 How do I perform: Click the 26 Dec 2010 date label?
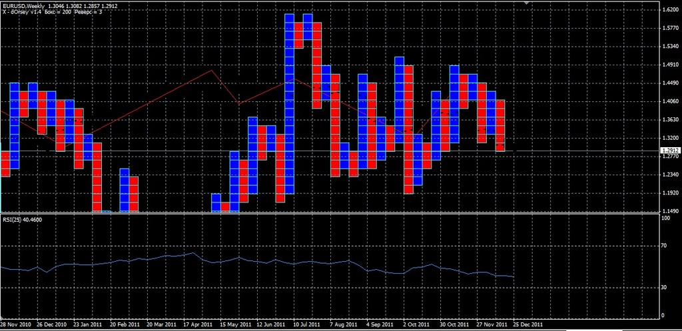52,324
